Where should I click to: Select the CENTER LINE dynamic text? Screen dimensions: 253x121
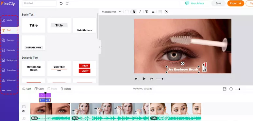59,68
